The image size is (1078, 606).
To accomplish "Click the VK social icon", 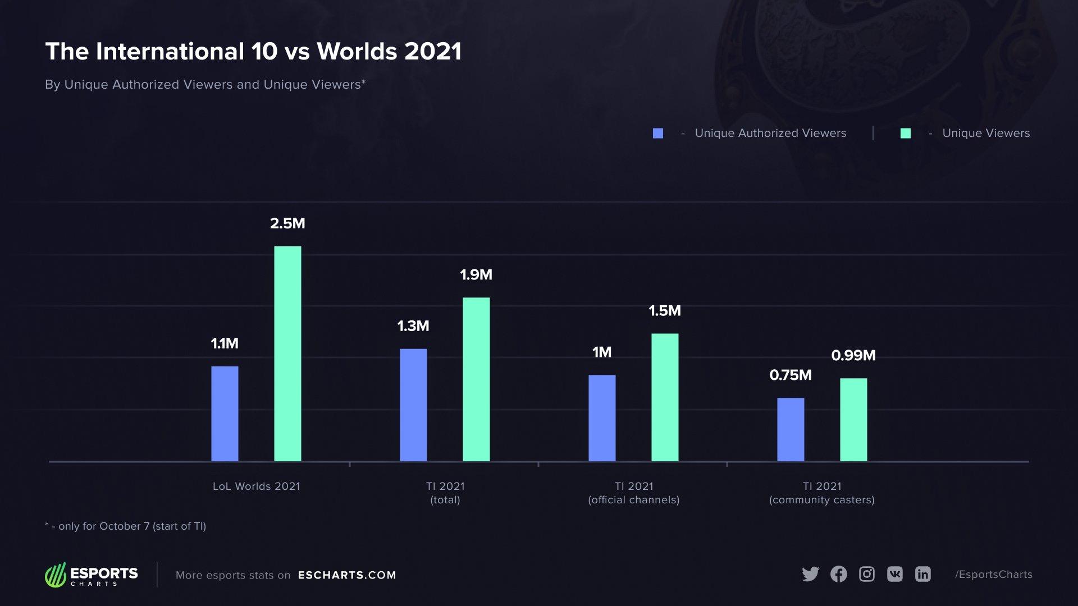I will coord(895,574).
